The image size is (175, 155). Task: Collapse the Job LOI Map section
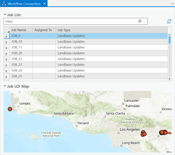[x=5, y=86]
